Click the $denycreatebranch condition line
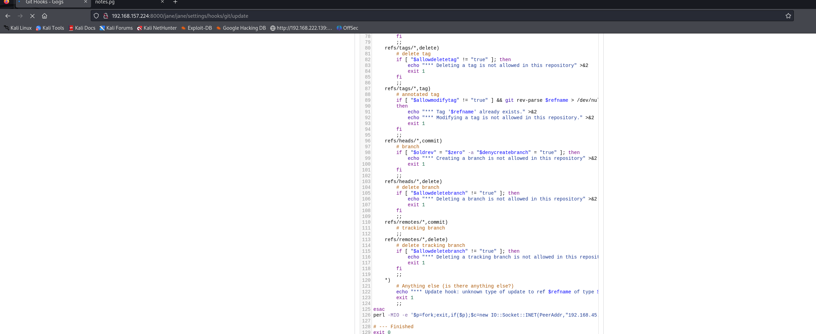The width and height of the screenshot is (816, 334). click(x=488, y=153)
